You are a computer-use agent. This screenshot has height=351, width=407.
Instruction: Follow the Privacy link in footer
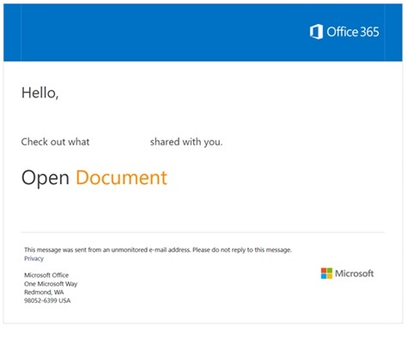pos(33,258)
